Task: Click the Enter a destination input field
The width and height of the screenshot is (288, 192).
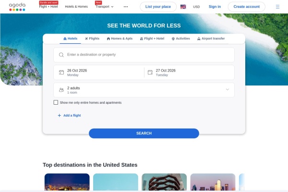Action: click(144, 55)
